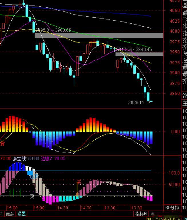The width and height of the screenshot is (187, 220).
Task: Click the 3850 price axis value
Action: point(175,94)
